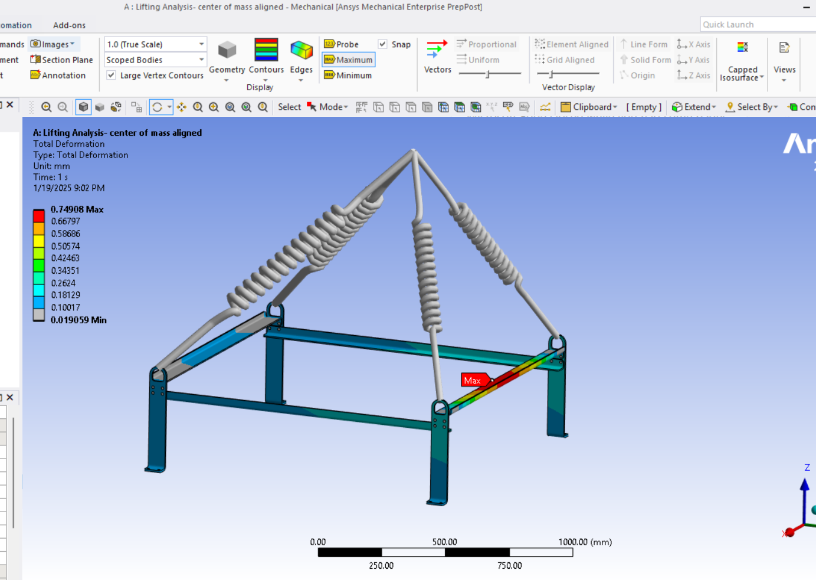The width and height of the screenshot is (816, 580).
Task: Click the X Axis vector option
Action: (x=693, y=44)
